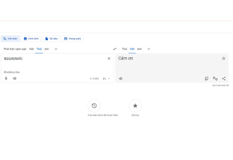Open saved translations
The height and width of the screenshot is (160, 233).
(135, 106)
